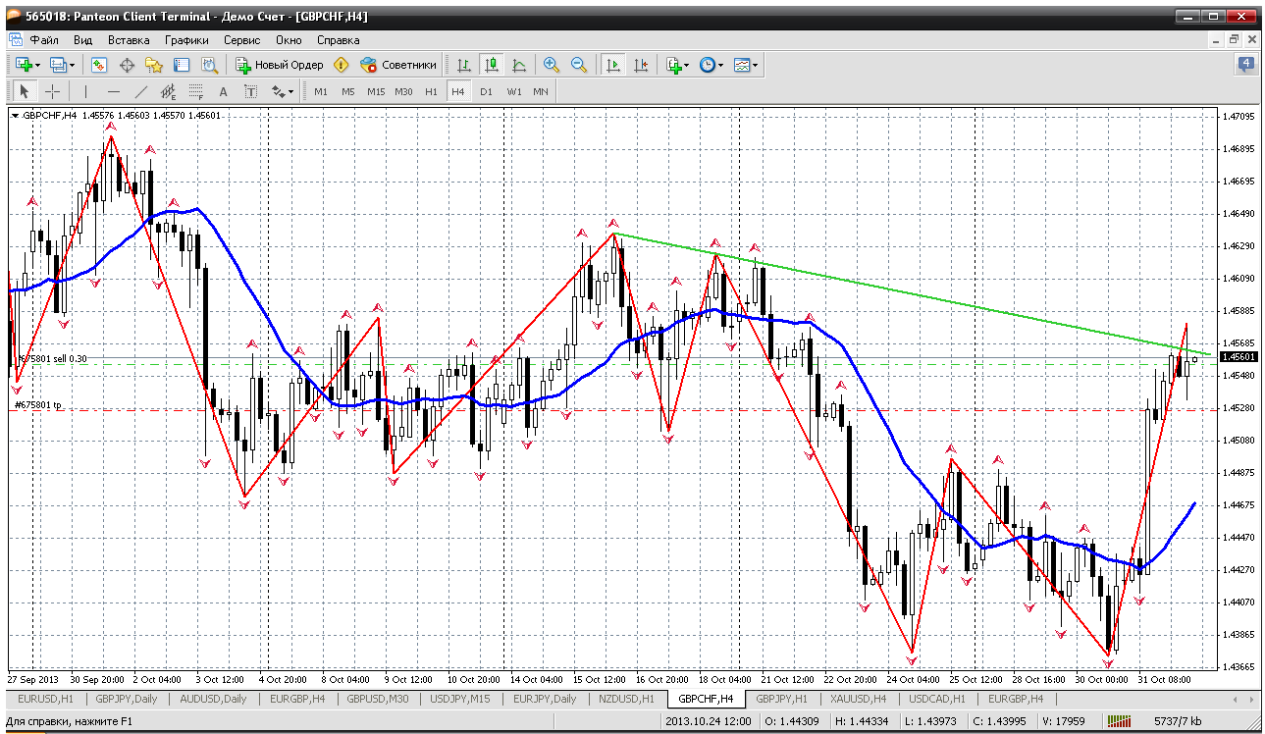Switch chart to bar chart mode
The height and width of the screenshot is (734, 1265).
pos(464,65)
